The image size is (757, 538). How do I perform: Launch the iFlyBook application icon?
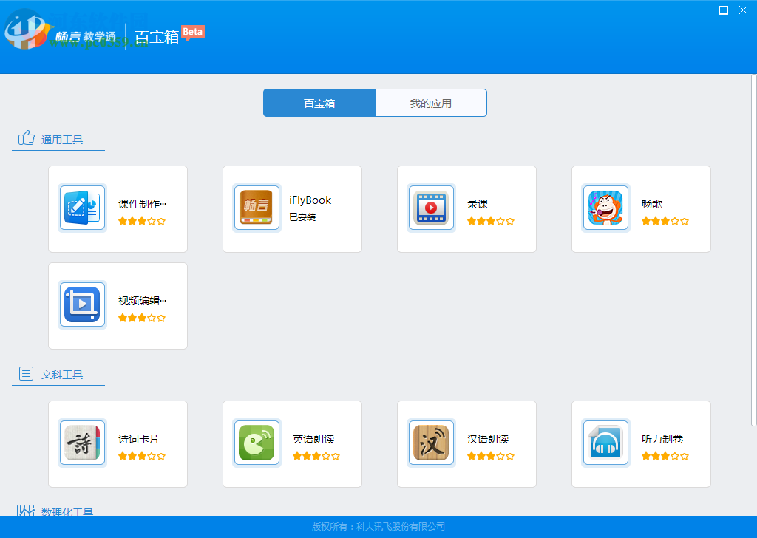(x=257, y=208)
